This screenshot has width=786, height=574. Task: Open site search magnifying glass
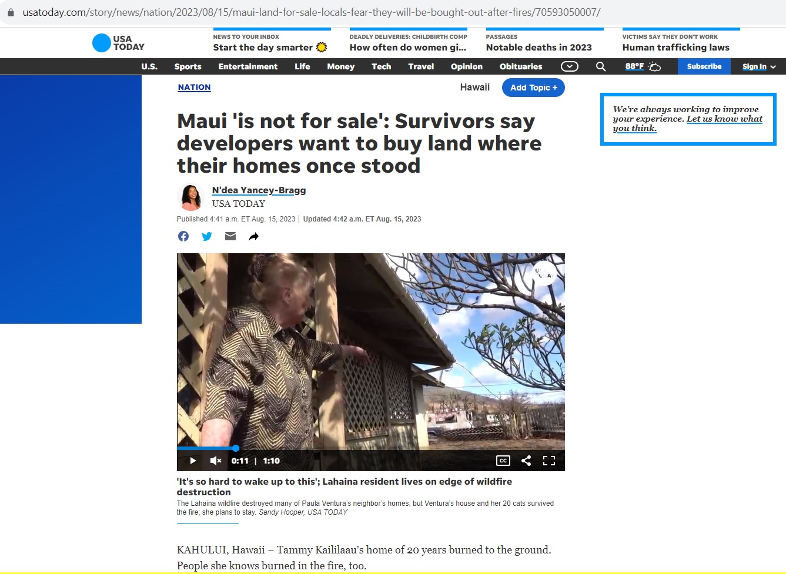point(601,66)
